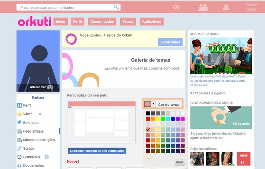Click the mais button in color palette
Screen dimensions: 265x169
(180, 162)
